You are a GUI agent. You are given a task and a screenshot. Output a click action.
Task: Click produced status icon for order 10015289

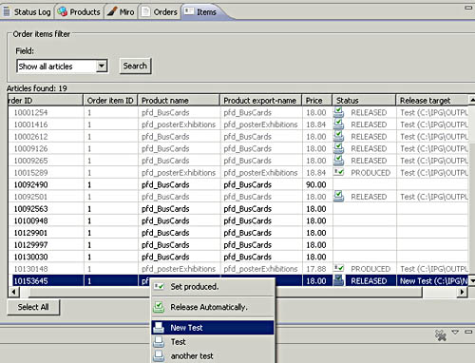pyautogui.click(x=339, y=172)
